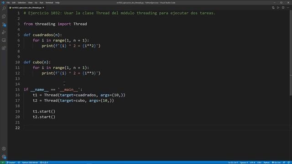Start Go Live server from status bar

point(276,163)
